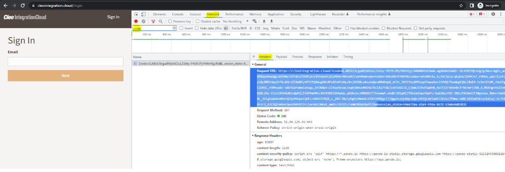Toggle the network filter funnel
Image resolution: width=505 pixels, height=172 pixels.
point(153,21)
